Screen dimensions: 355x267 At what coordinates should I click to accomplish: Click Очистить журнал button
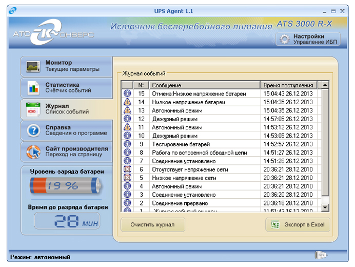[153, 224]
